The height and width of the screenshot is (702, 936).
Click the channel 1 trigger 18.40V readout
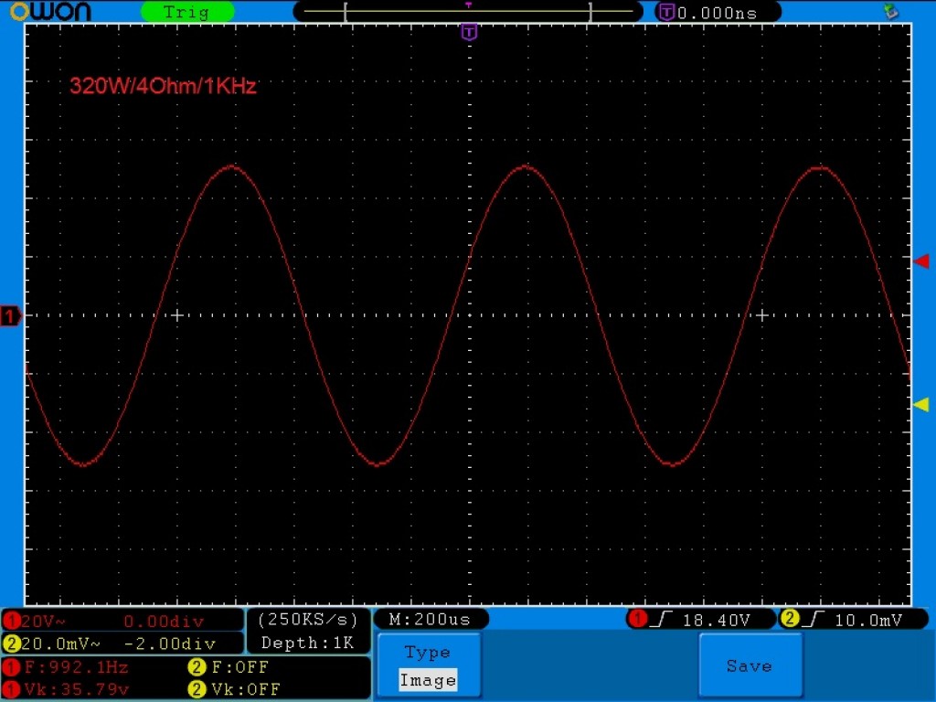point(716,621)
